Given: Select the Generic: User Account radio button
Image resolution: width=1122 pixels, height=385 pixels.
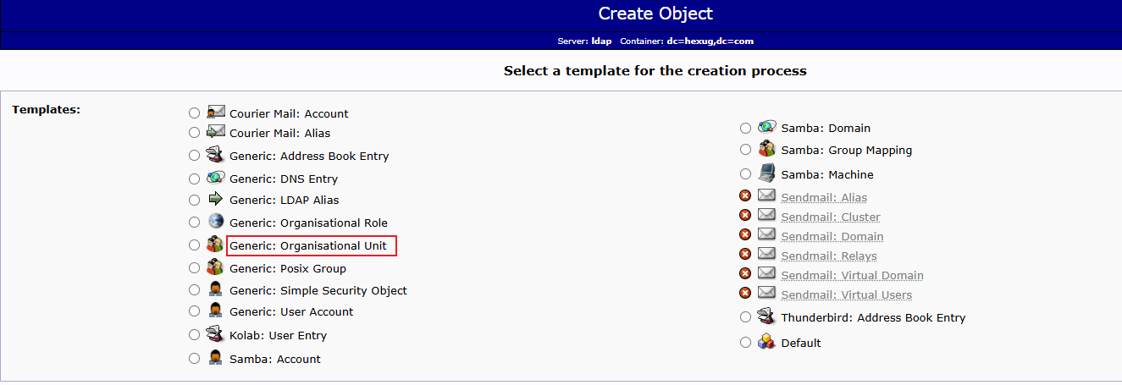Looking at the screenshot, I should pos(195,311).
